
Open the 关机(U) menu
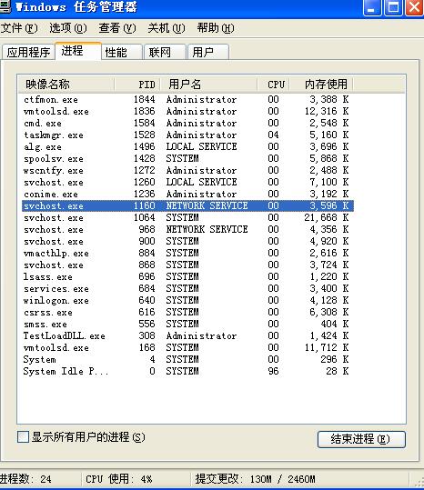pyautogui.click(x=167, y=28)
